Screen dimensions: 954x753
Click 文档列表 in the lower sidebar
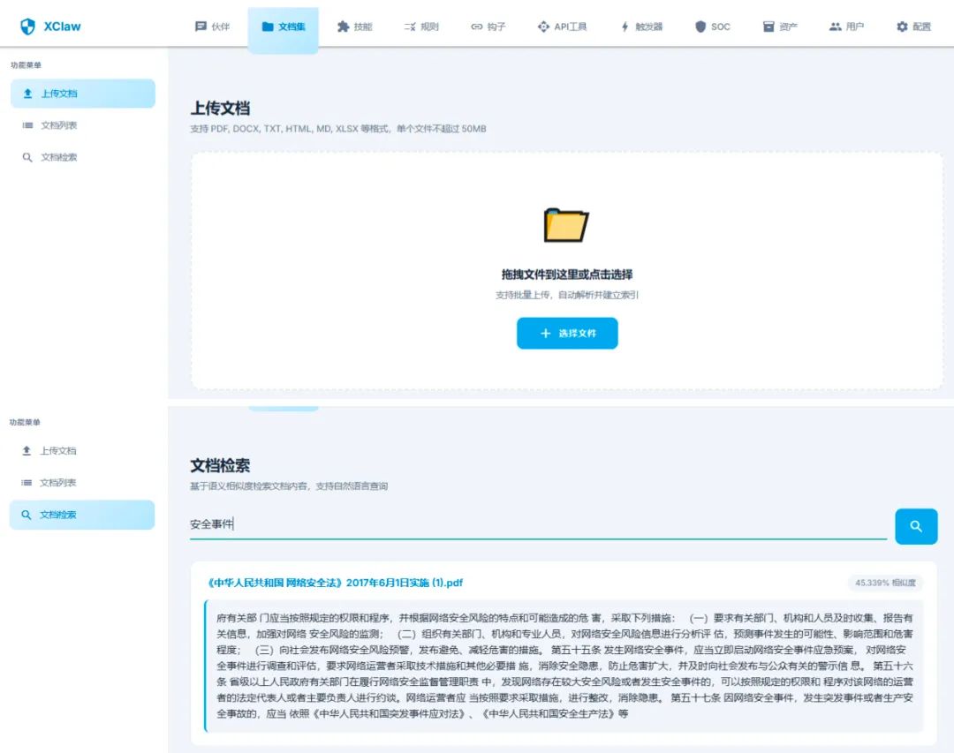coord(82,482)
